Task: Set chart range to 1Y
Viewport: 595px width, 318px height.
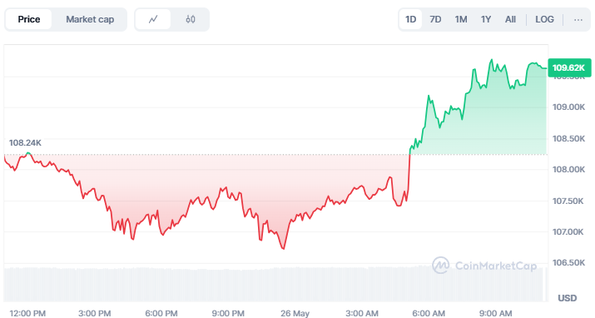Action: click(x=486, y=19)
